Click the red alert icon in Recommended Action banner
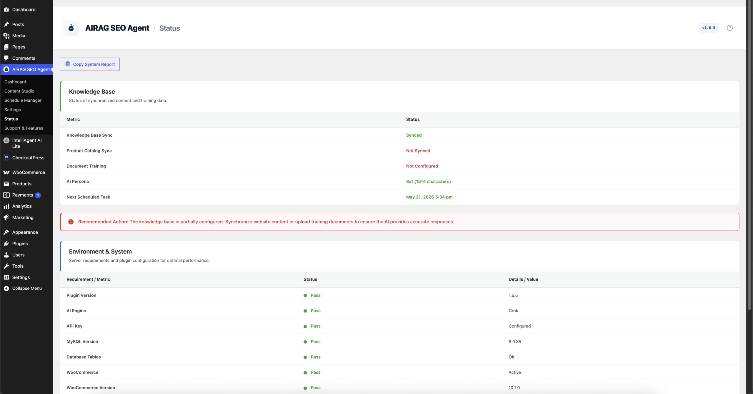753x394 pixels. [71, 222]
